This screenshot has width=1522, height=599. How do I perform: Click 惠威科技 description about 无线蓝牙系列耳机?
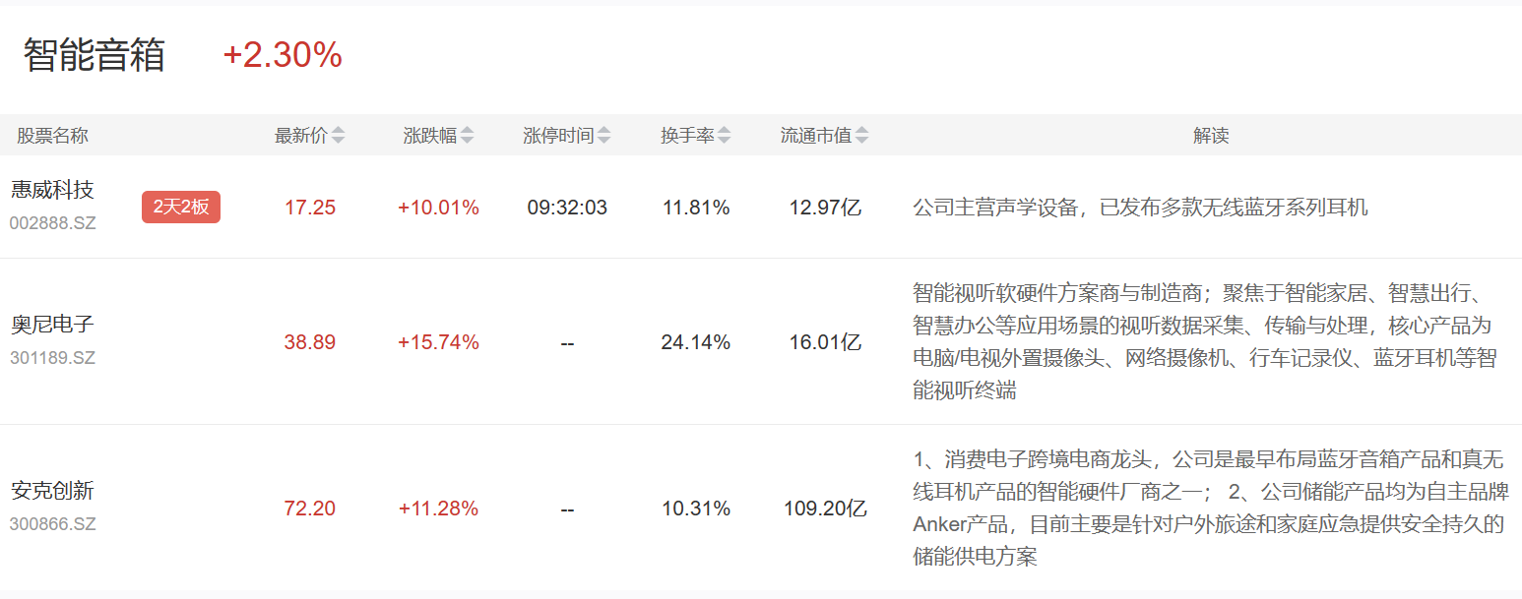[1141, 208]
